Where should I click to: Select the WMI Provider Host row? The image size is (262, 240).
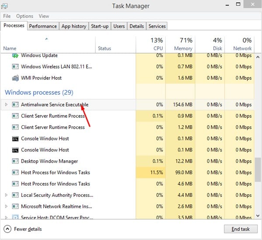coord(127,78)
